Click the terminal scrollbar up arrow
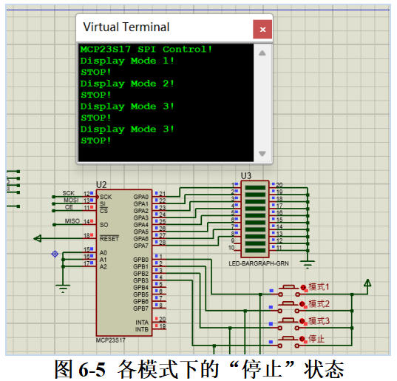This screenshot has width=397, height=381. point(262,53)
